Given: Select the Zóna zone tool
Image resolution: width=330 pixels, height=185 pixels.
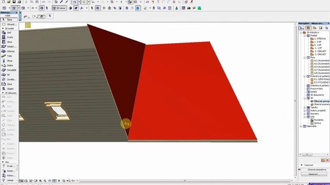Looking at the screenshot, I should point(9,84).
